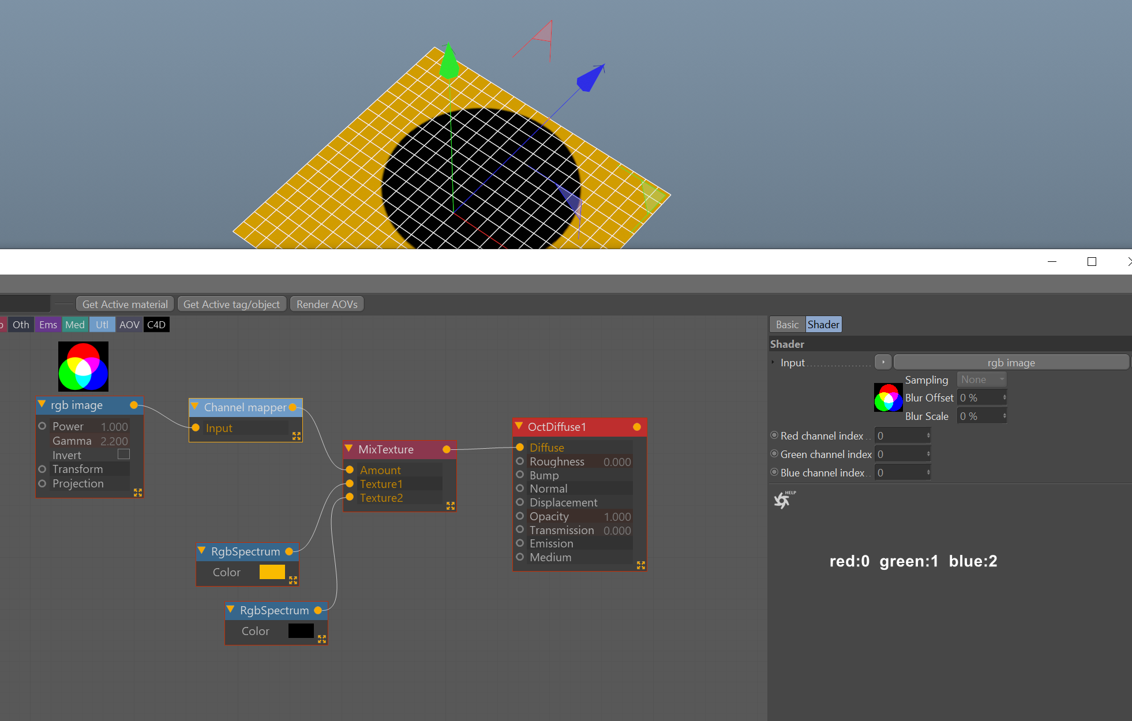Click Blue channel index field
Viewport: 1132px width, 721px height.
coord(903,472)
